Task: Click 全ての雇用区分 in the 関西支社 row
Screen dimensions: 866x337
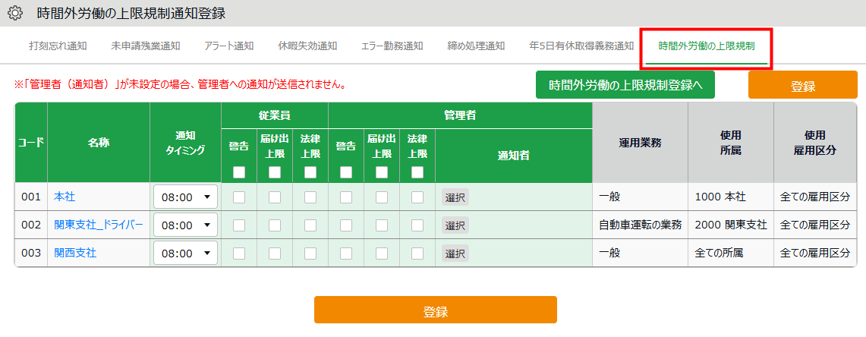Action: pos(814,253)
